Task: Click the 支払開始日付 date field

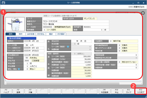Action: pos(34,55)
